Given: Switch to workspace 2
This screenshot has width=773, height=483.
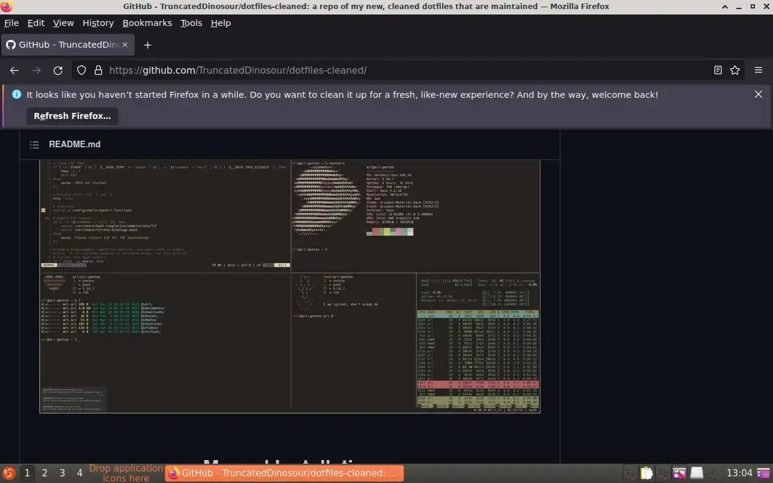Looking at the screenshot, I should coord(44,473).
